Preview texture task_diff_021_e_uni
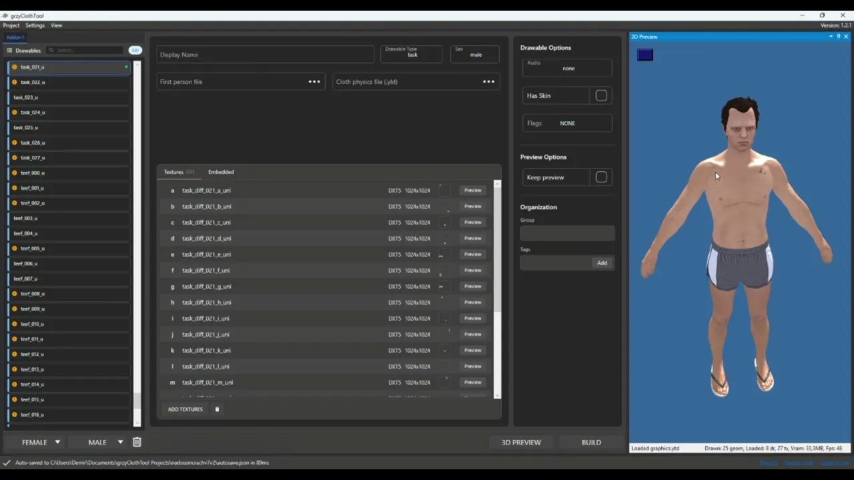 472,255
